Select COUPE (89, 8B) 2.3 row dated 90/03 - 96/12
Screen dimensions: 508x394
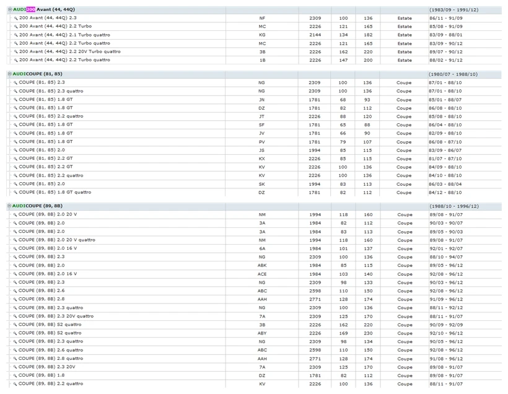(x=42, y=282)
